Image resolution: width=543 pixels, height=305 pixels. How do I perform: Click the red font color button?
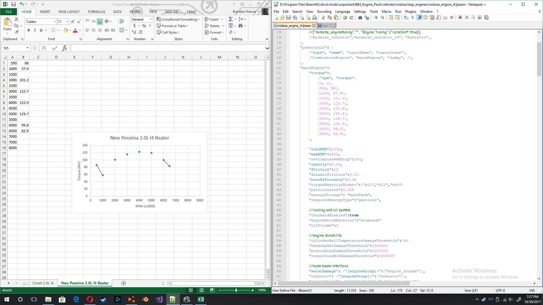coord(75,30)
